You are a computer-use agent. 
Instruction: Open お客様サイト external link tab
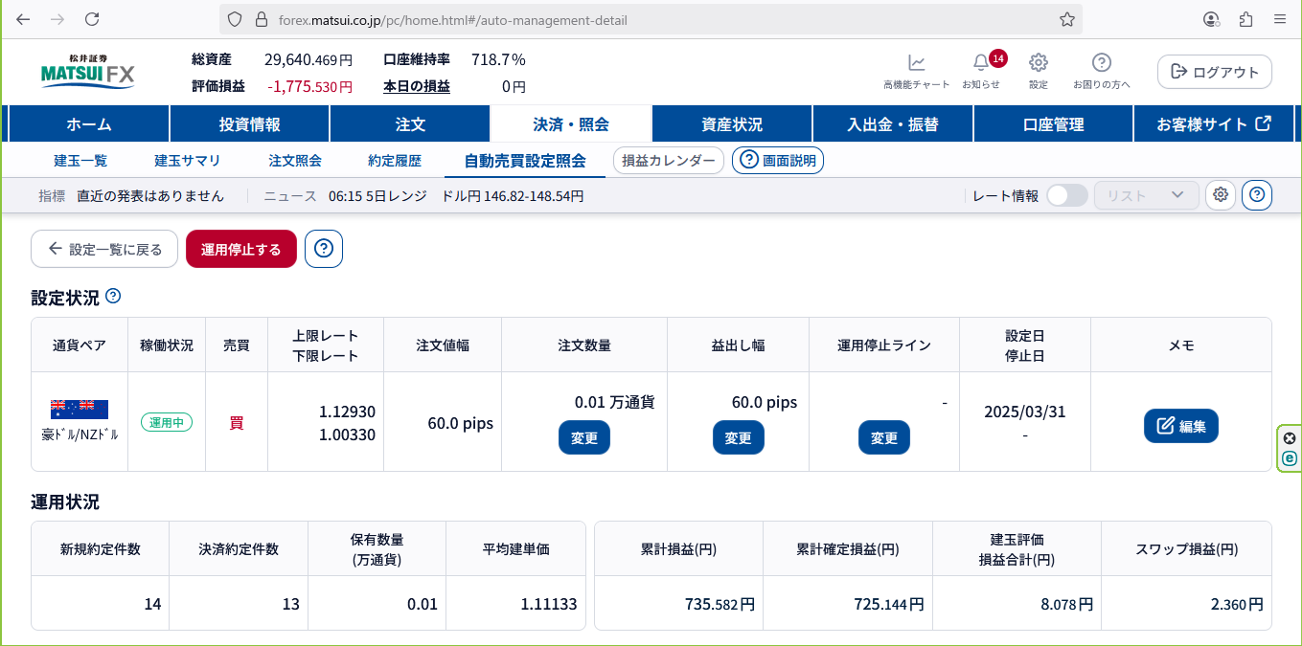coord(1214,124)
